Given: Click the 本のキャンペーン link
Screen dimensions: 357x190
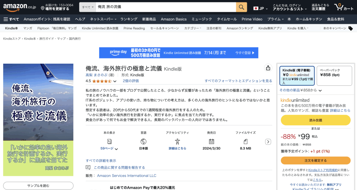Looking at the screenshot, I should [335, 29].
